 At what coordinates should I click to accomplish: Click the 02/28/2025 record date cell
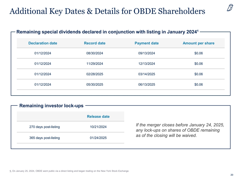95,74
